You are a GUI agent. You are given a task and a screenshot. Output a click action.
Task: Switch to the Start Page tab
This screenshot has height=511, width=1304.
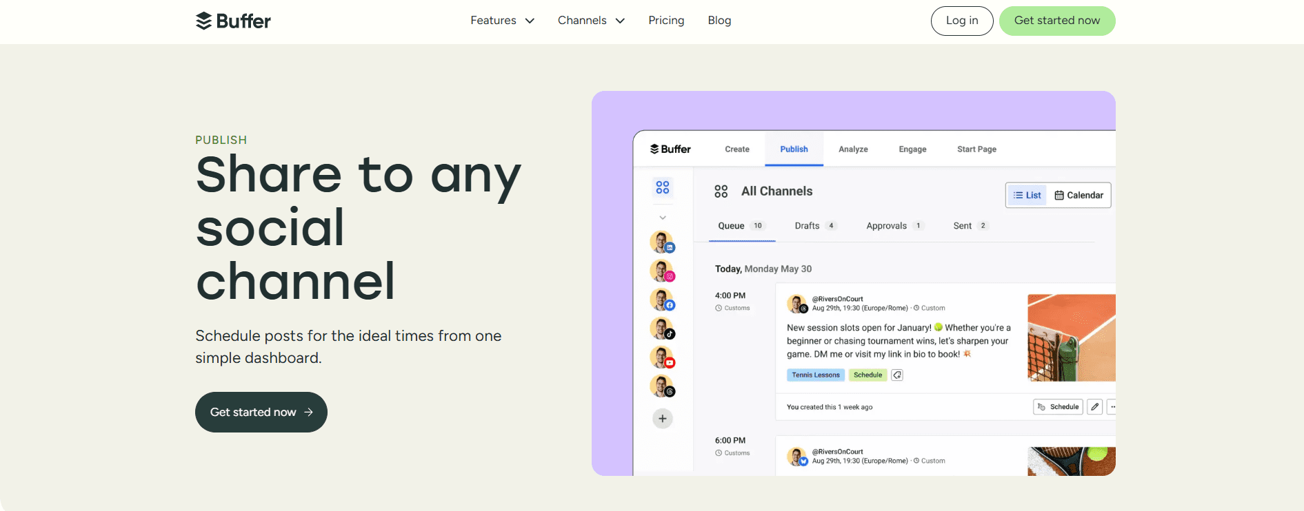976,149
